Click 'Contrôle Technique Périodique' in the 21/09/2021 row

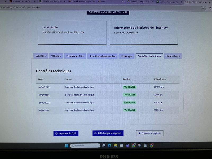tap(79, 110)
